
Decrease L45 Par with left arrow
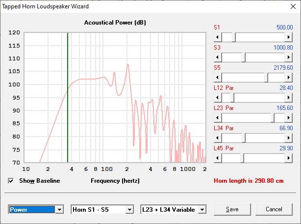click(218, 158)
